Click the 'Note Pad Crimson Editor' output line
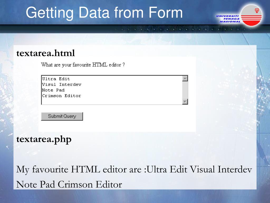 coord(69,184)
